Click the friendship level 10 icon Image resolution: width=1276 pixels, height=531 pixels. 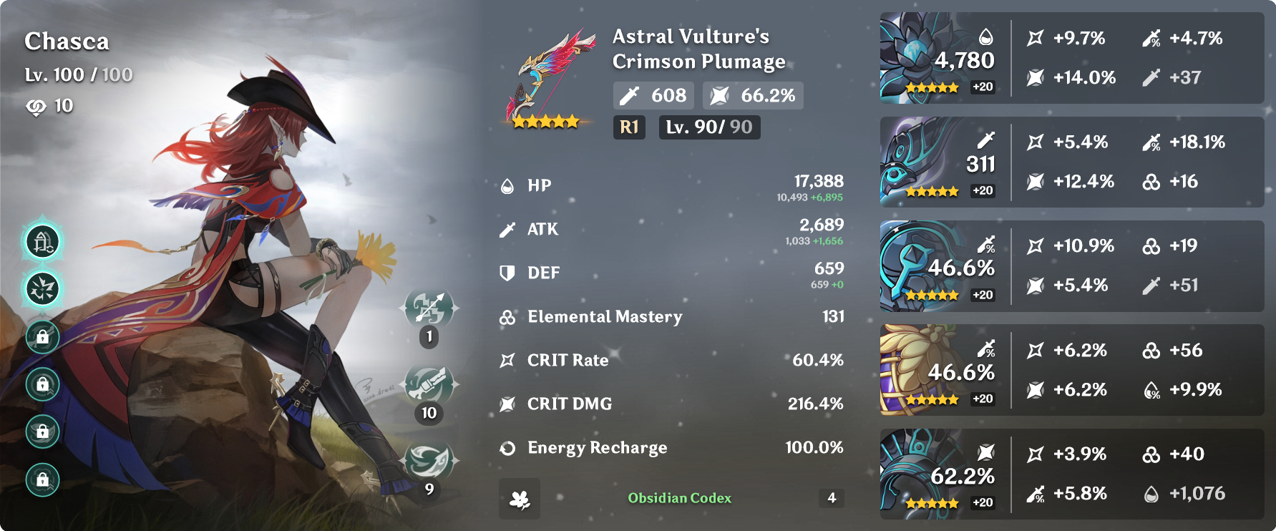click(36, 107)
